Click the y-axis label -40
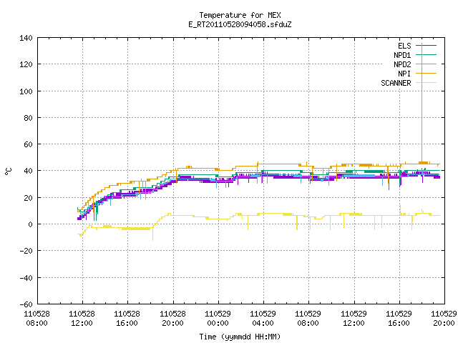The width and height of the screenshot is (458, 343). click(26, 278)
